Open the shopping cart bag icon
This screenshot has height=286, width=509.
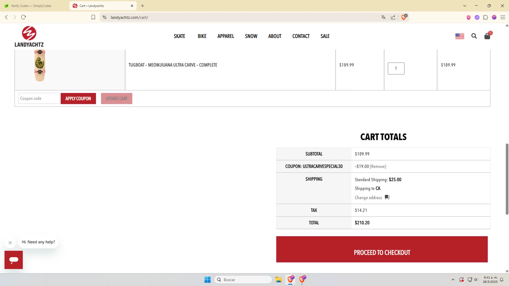point(487,36)
